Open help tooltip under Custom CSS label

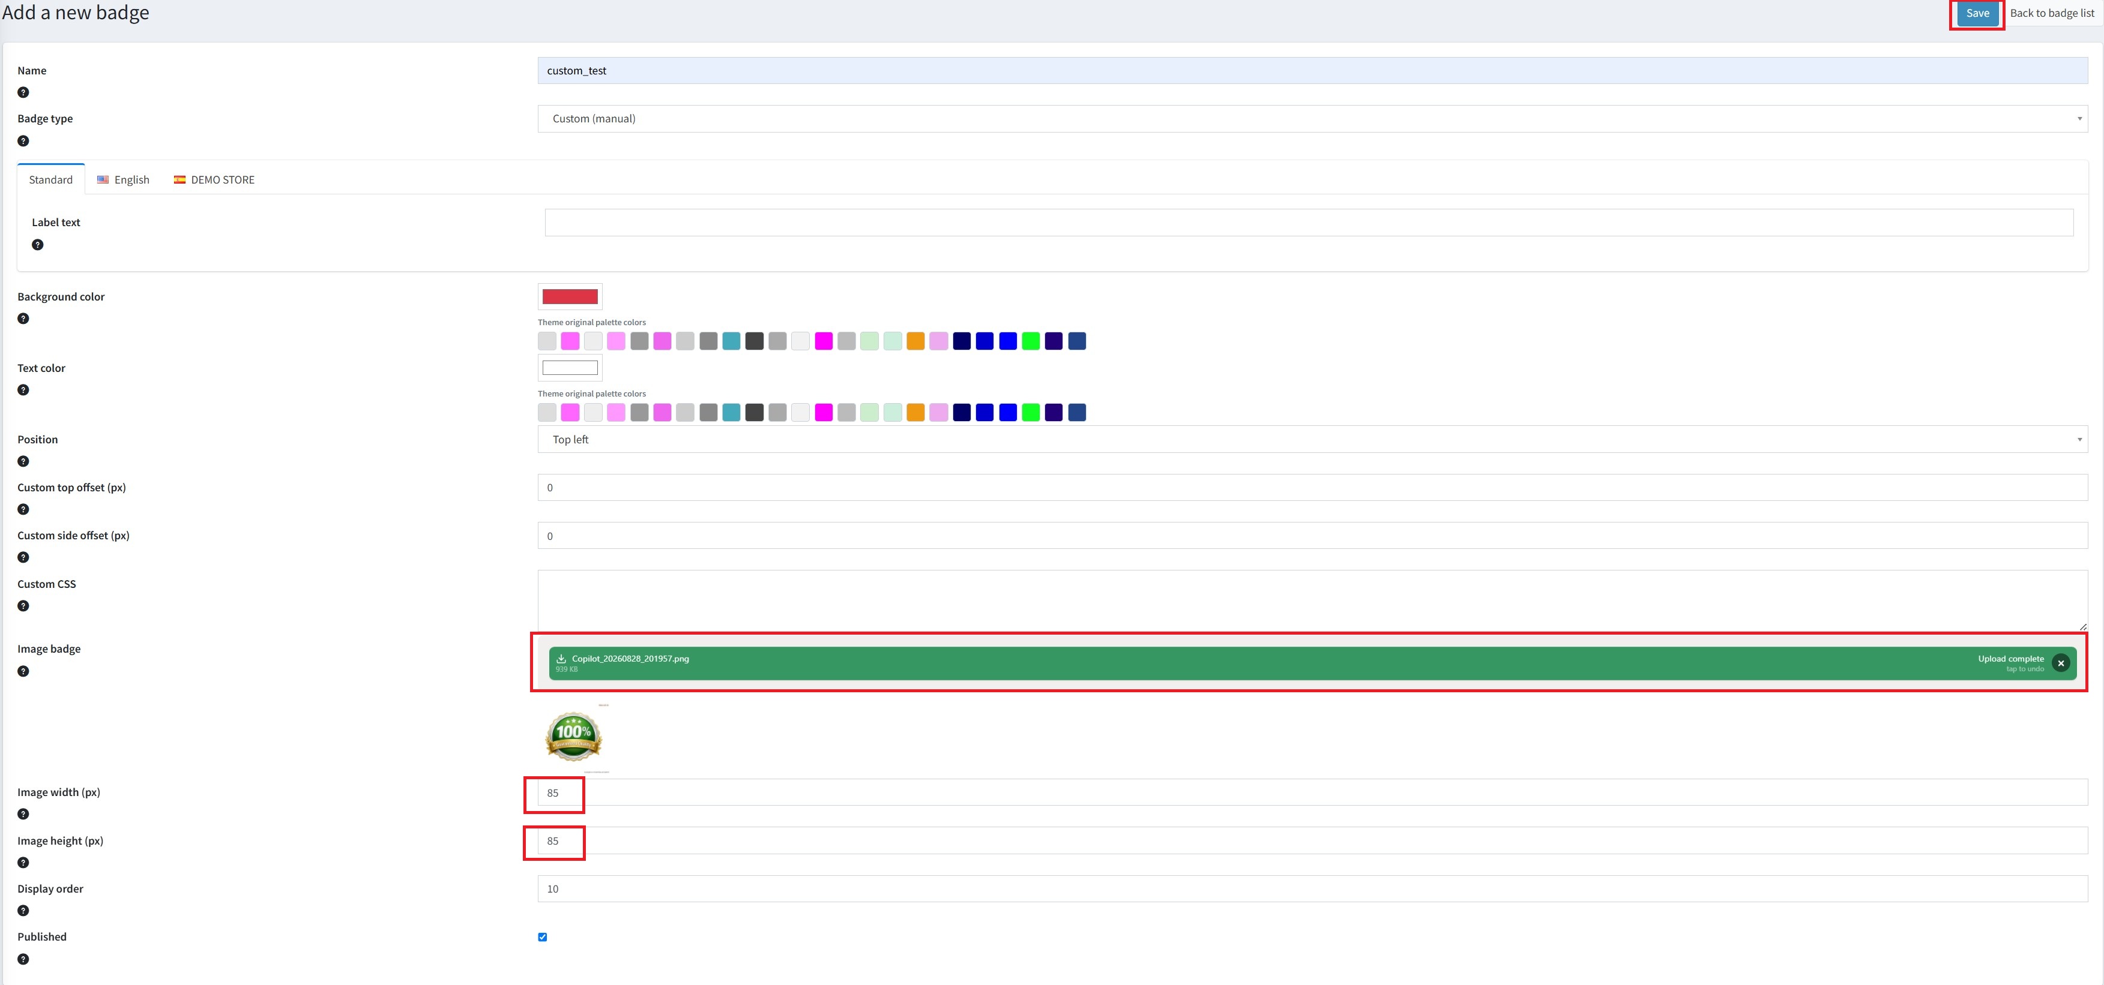[x=23, y=605]
